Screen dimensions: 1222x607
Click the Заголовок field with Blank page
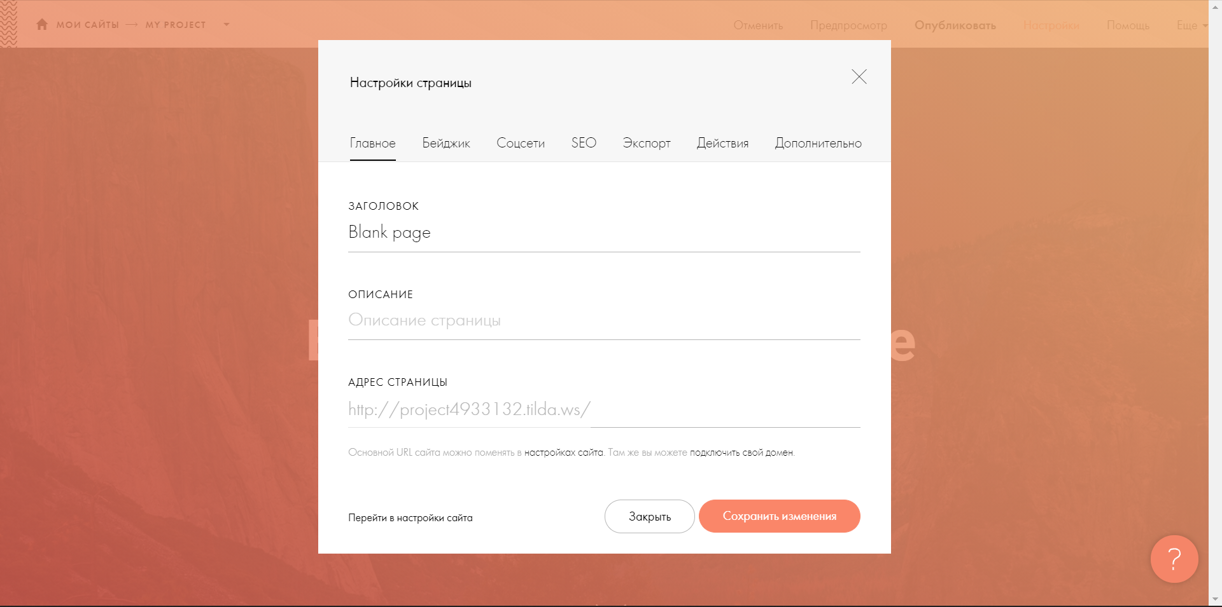(604, 233)
